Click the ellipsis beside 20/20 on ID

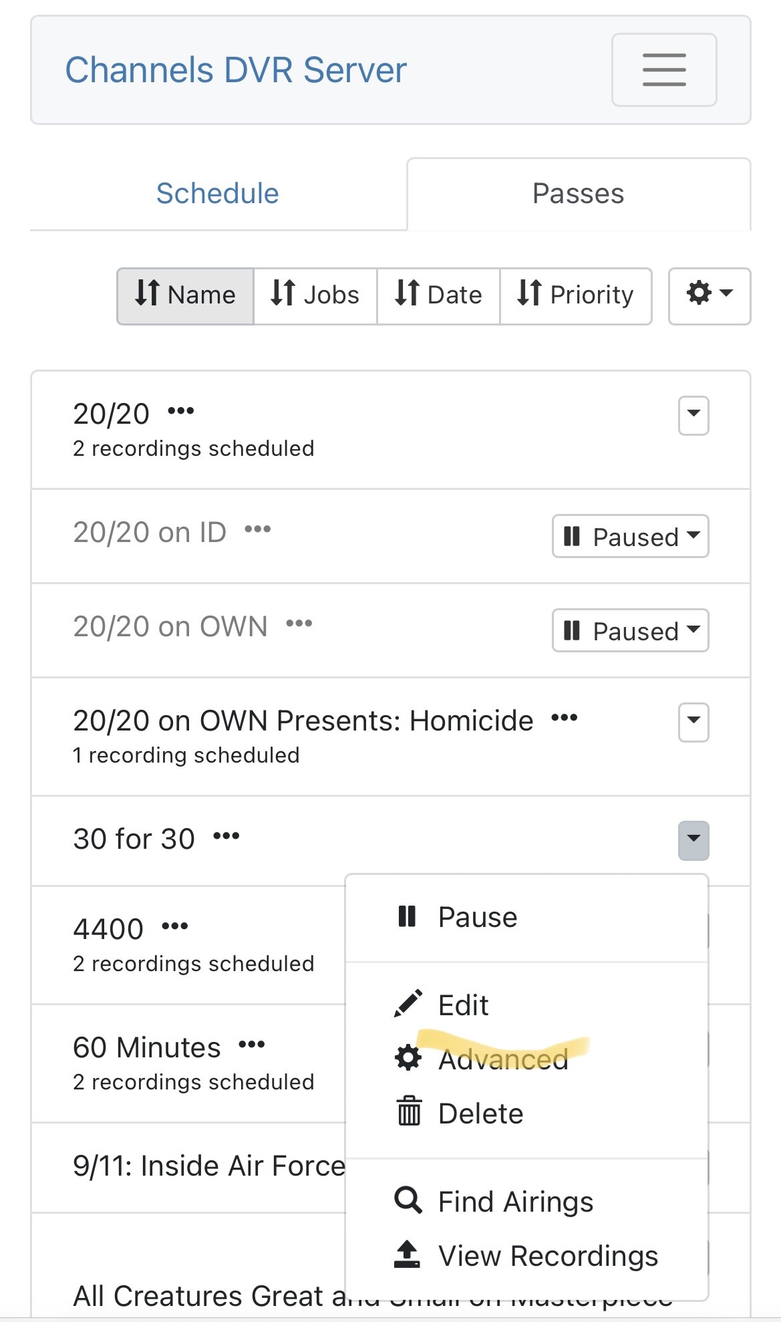258,529
